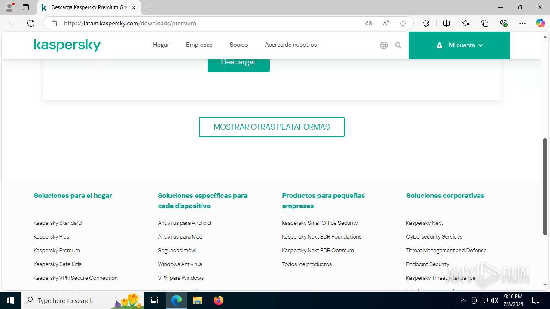Screen dimensions: 550x309
Task: Refresh the current page
Action: 31,23
